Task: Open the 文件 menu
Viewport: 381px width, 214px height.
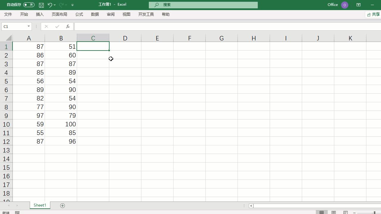Action: click(8, 14)
